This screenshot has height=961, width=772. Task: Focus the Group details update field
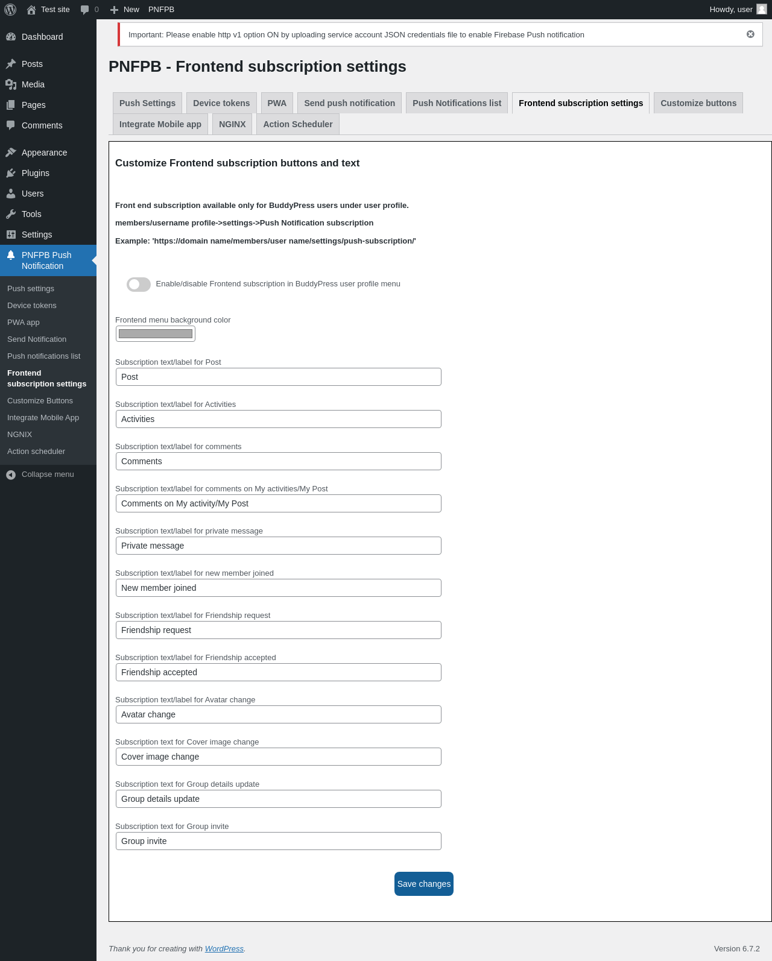(279, 799)
